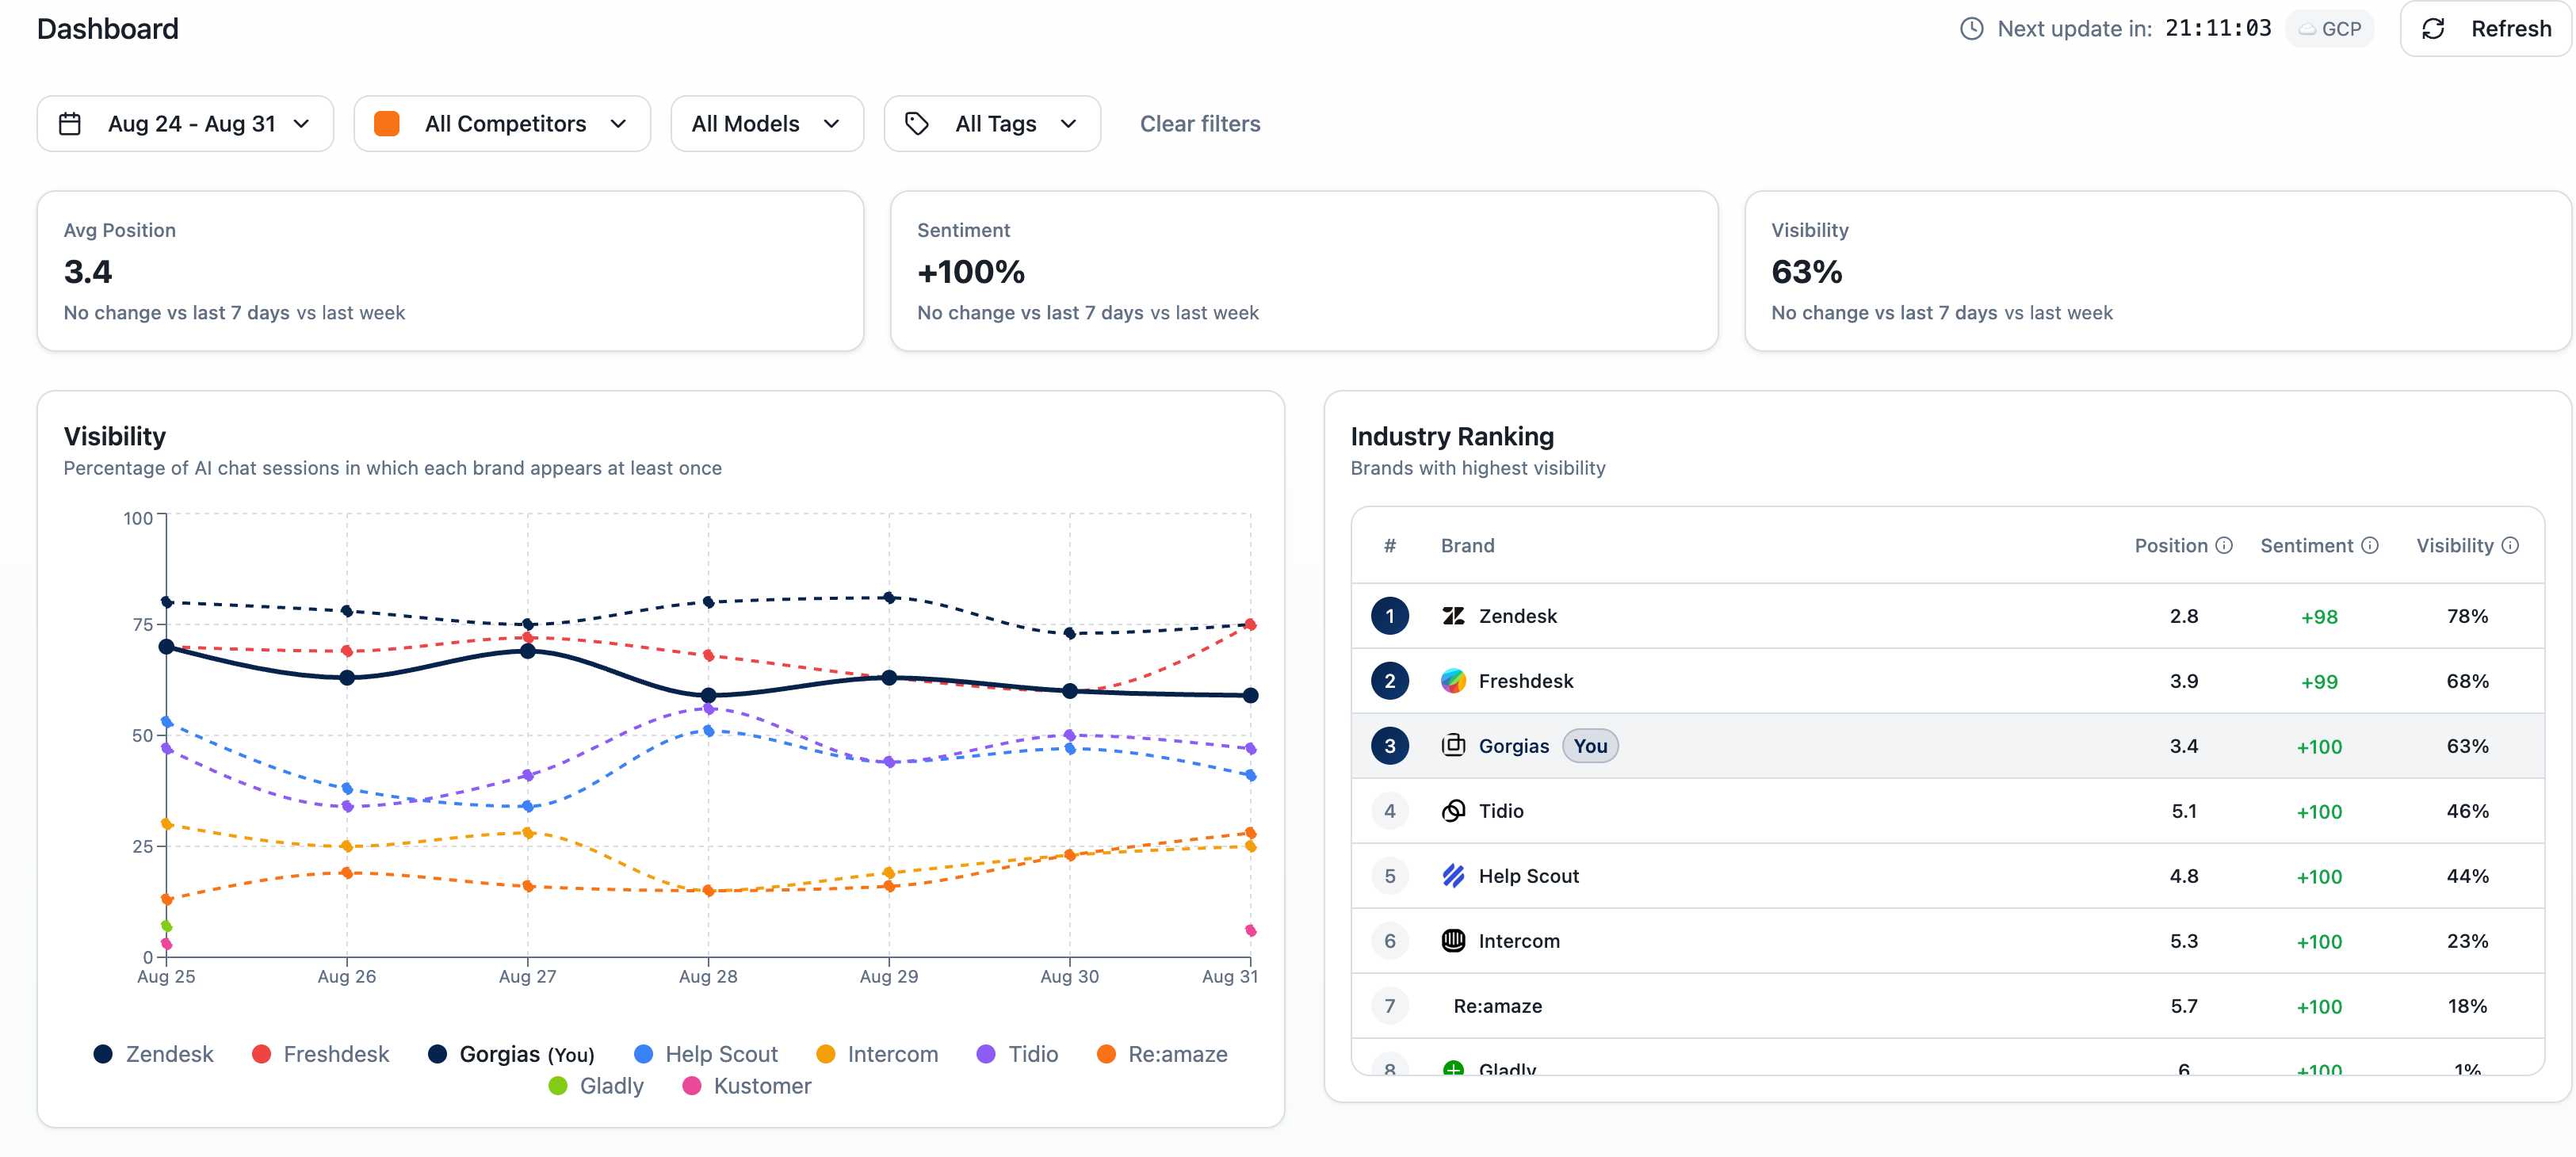This screenshot has height=1157, width=2576.
Task: Click the Zendesk logo in ranking table
Action: coord(1453,616)
